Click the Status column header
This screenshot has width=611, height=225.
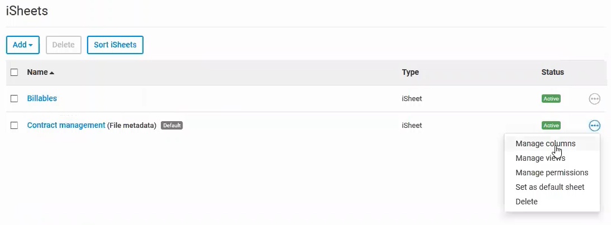pyautogui.click(x=552, y=72)
